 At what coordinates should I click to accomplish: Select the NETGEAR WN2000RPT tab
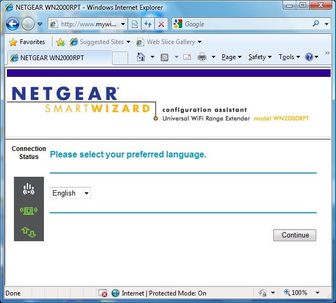click(x=60, y=58)
